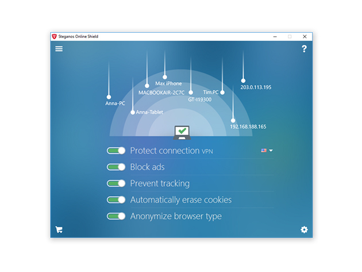Open settings via the gear icon
This screenshot has height=272, width=362.
click(x=305, y=229)
